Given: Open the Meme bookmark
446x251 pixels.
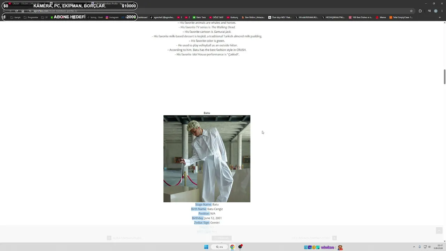Looking at the screenshot, I should 381,17.
